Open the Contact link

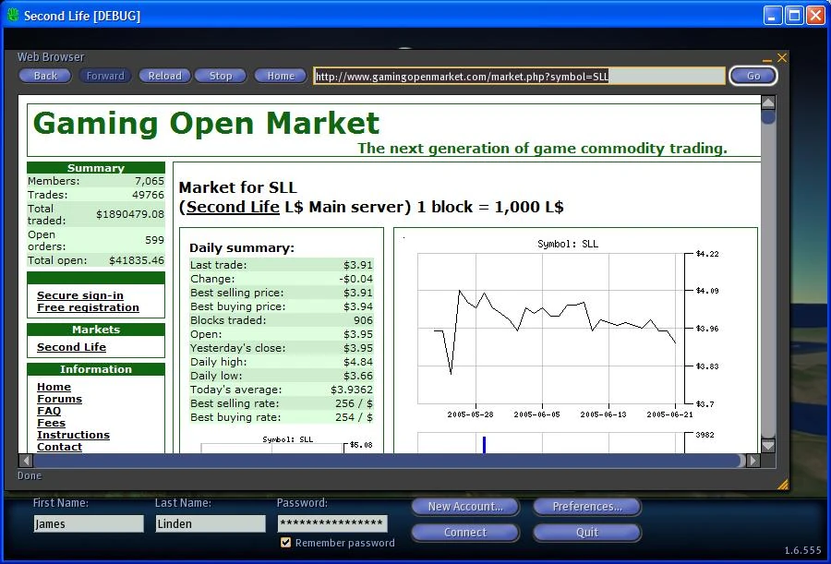(59, 447)
